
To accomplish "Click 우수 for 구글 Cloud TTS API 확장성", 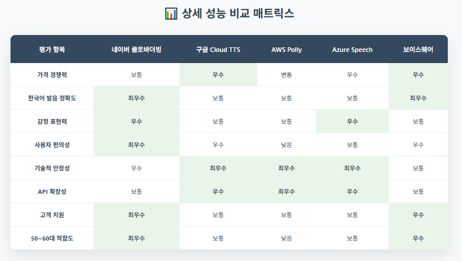I will (x=218, y=192).
